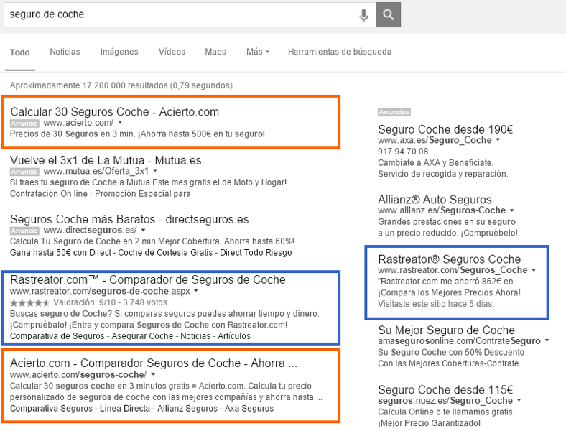
Task: Click 'Artículos' sitelink under Rastreator result
Action: [x=234, y=336]
